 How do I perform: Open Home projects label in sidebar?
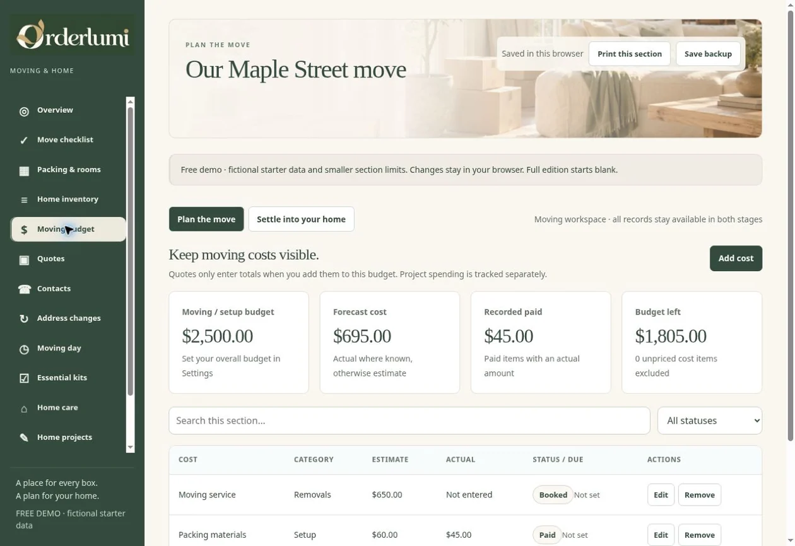click(x=64, y=437)
